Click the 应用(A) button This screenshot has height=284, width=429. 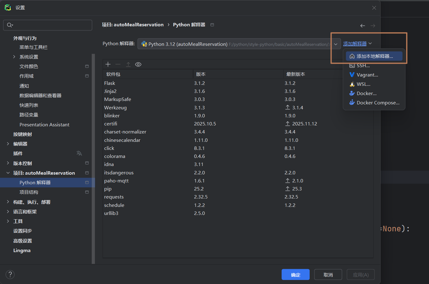click(361, 275)
